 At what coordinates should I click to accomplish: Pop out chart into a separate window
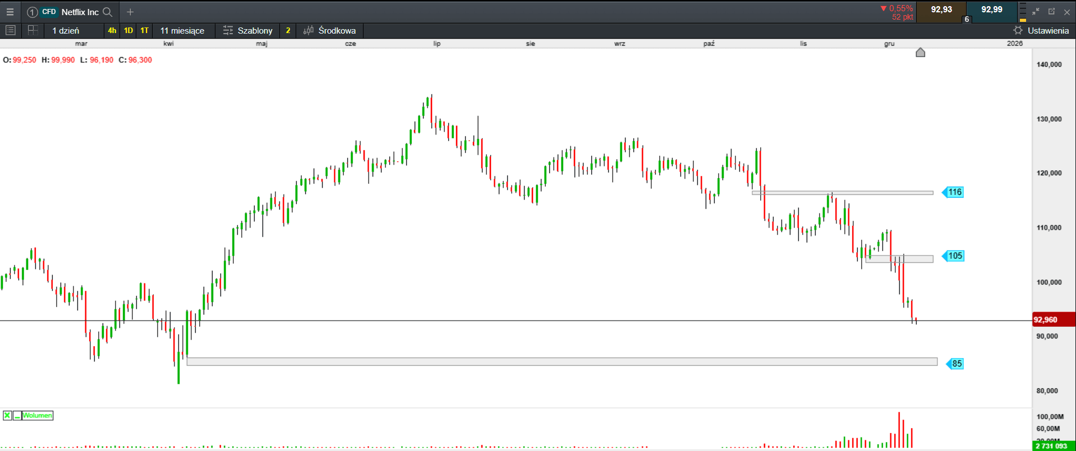(1051, 11)
